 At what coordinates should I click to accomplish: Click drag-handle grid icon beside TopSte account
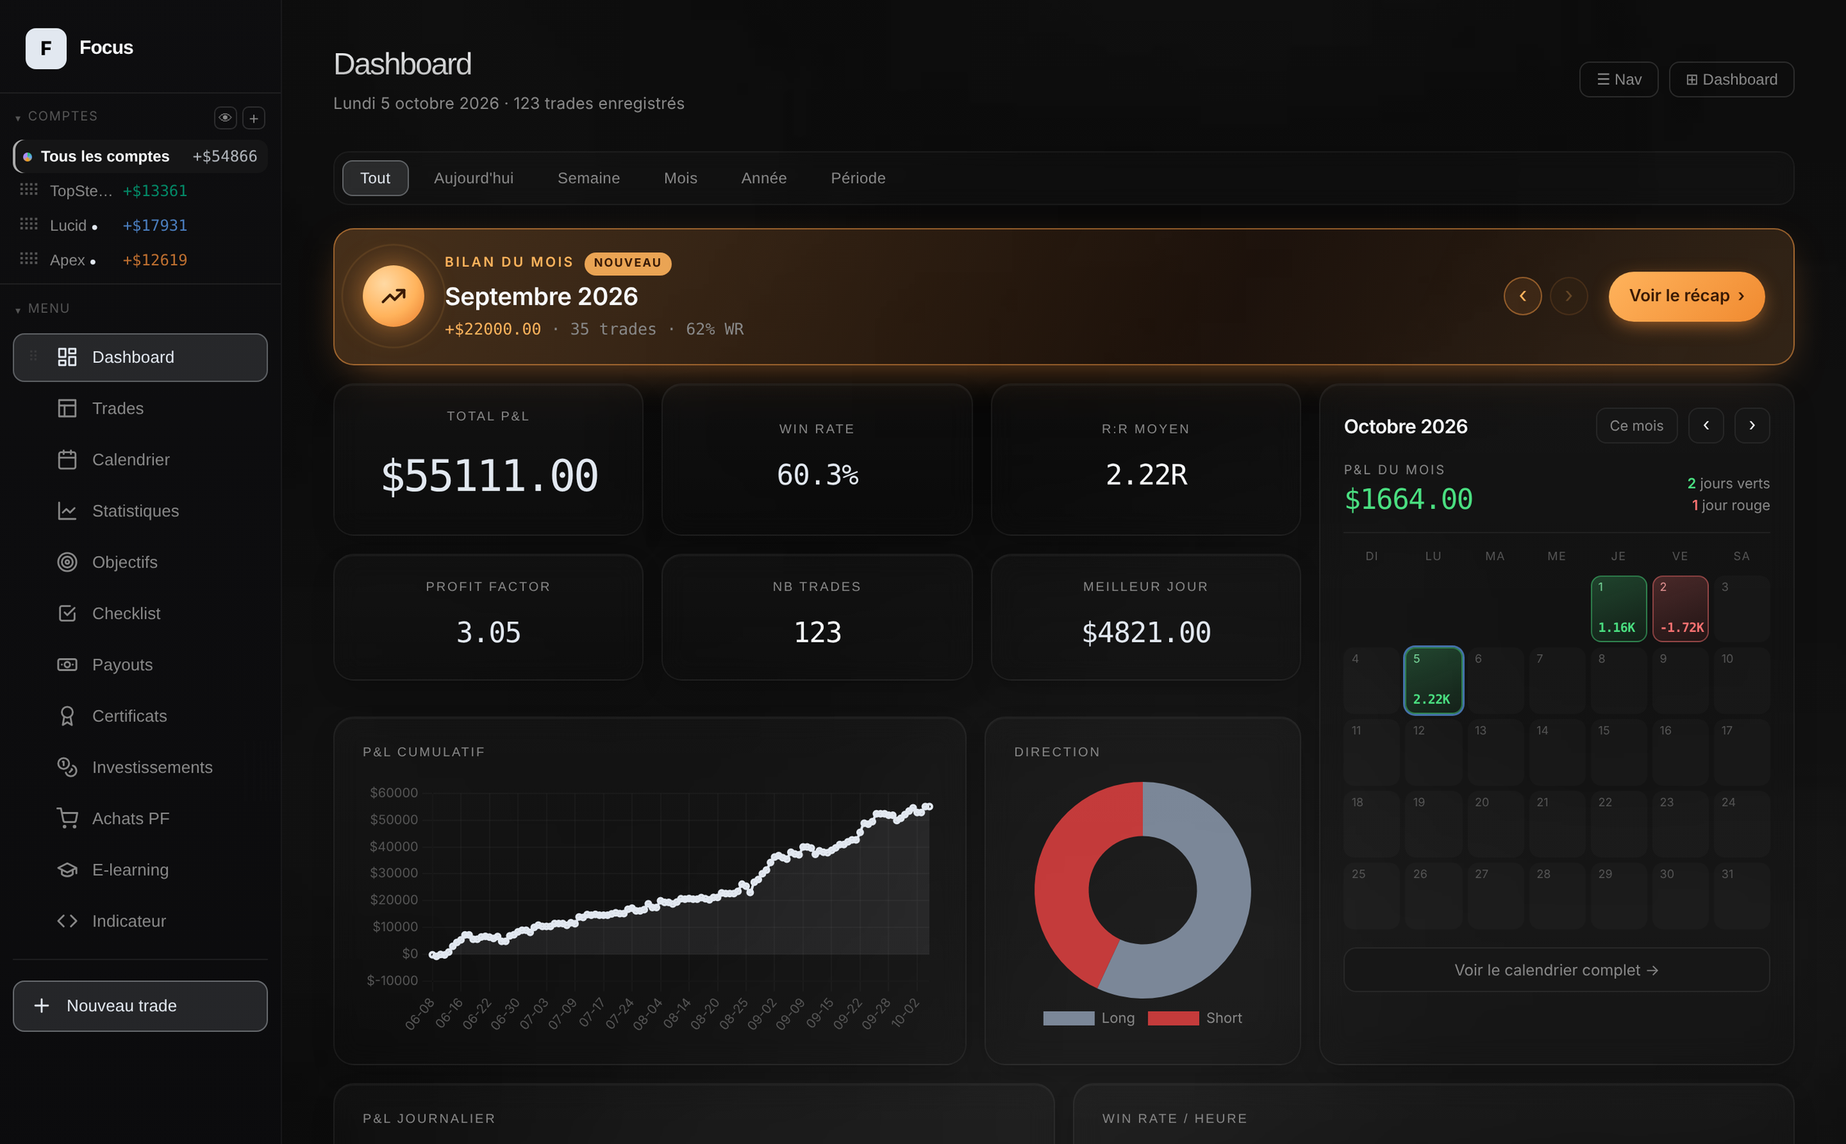pyautogui.click(x=28, y=189)
